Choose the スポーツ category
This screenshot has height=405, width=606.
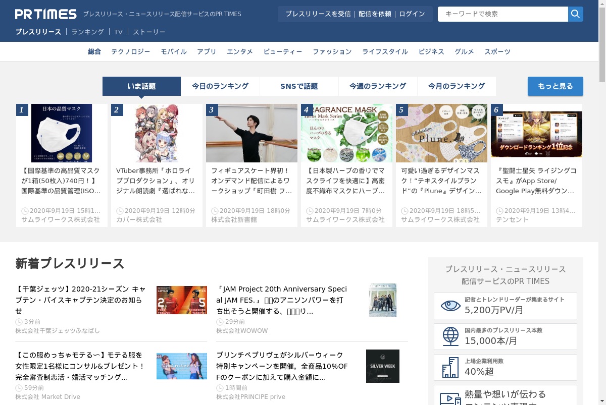coord(497,51)
